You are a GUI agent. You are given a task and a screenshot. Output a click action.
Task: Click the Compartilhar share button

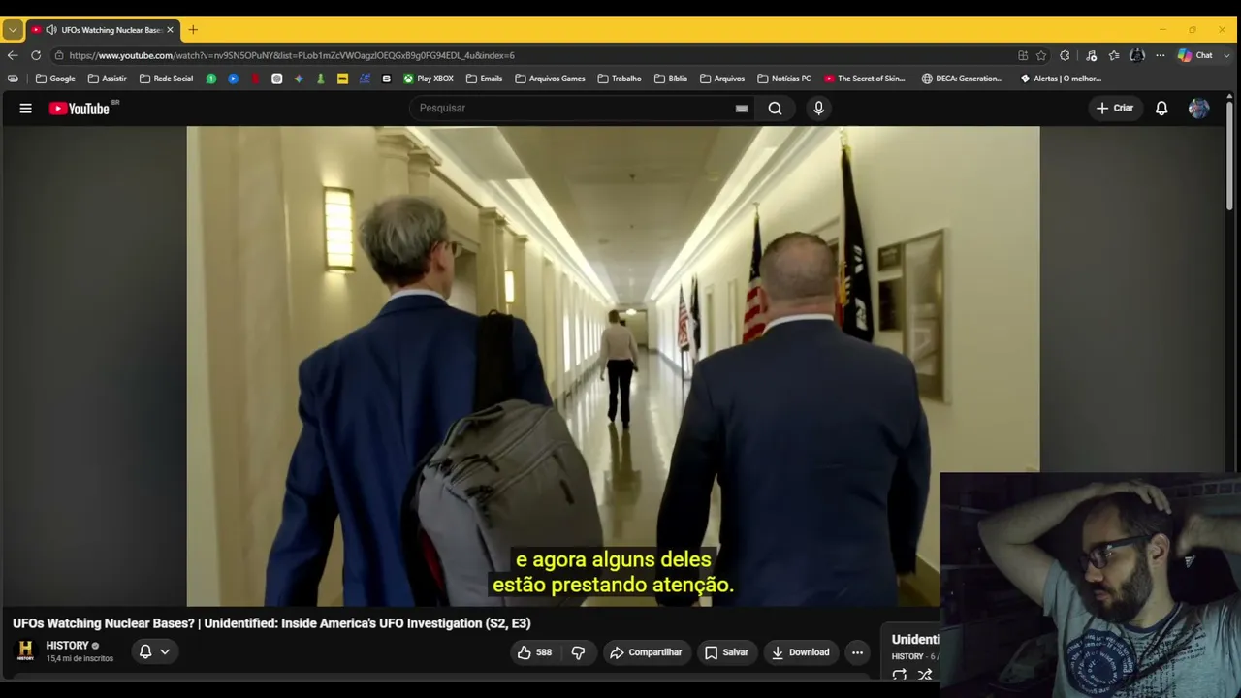646,652
